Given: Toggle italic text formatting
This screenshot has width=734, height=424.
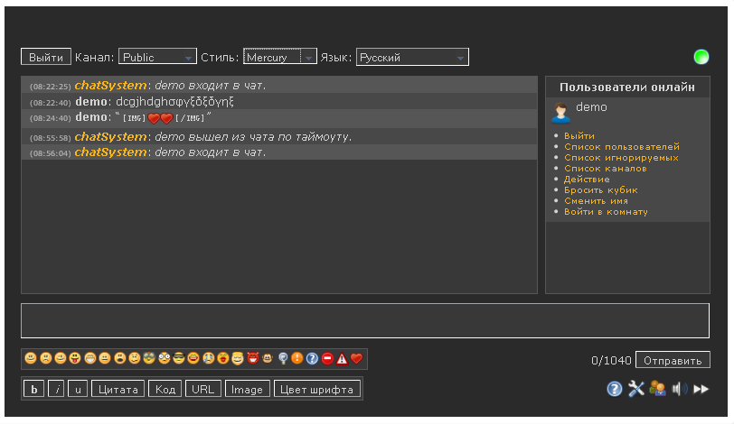Looking at the screenshot, I should (x=56, y=389).
